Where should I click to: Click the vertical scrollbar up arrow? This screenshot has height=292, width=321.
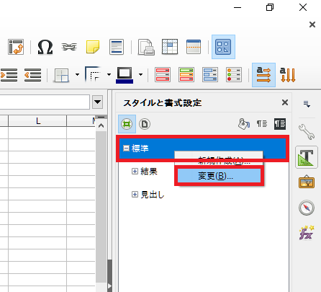pyautogui.click(x=101, y=125)
